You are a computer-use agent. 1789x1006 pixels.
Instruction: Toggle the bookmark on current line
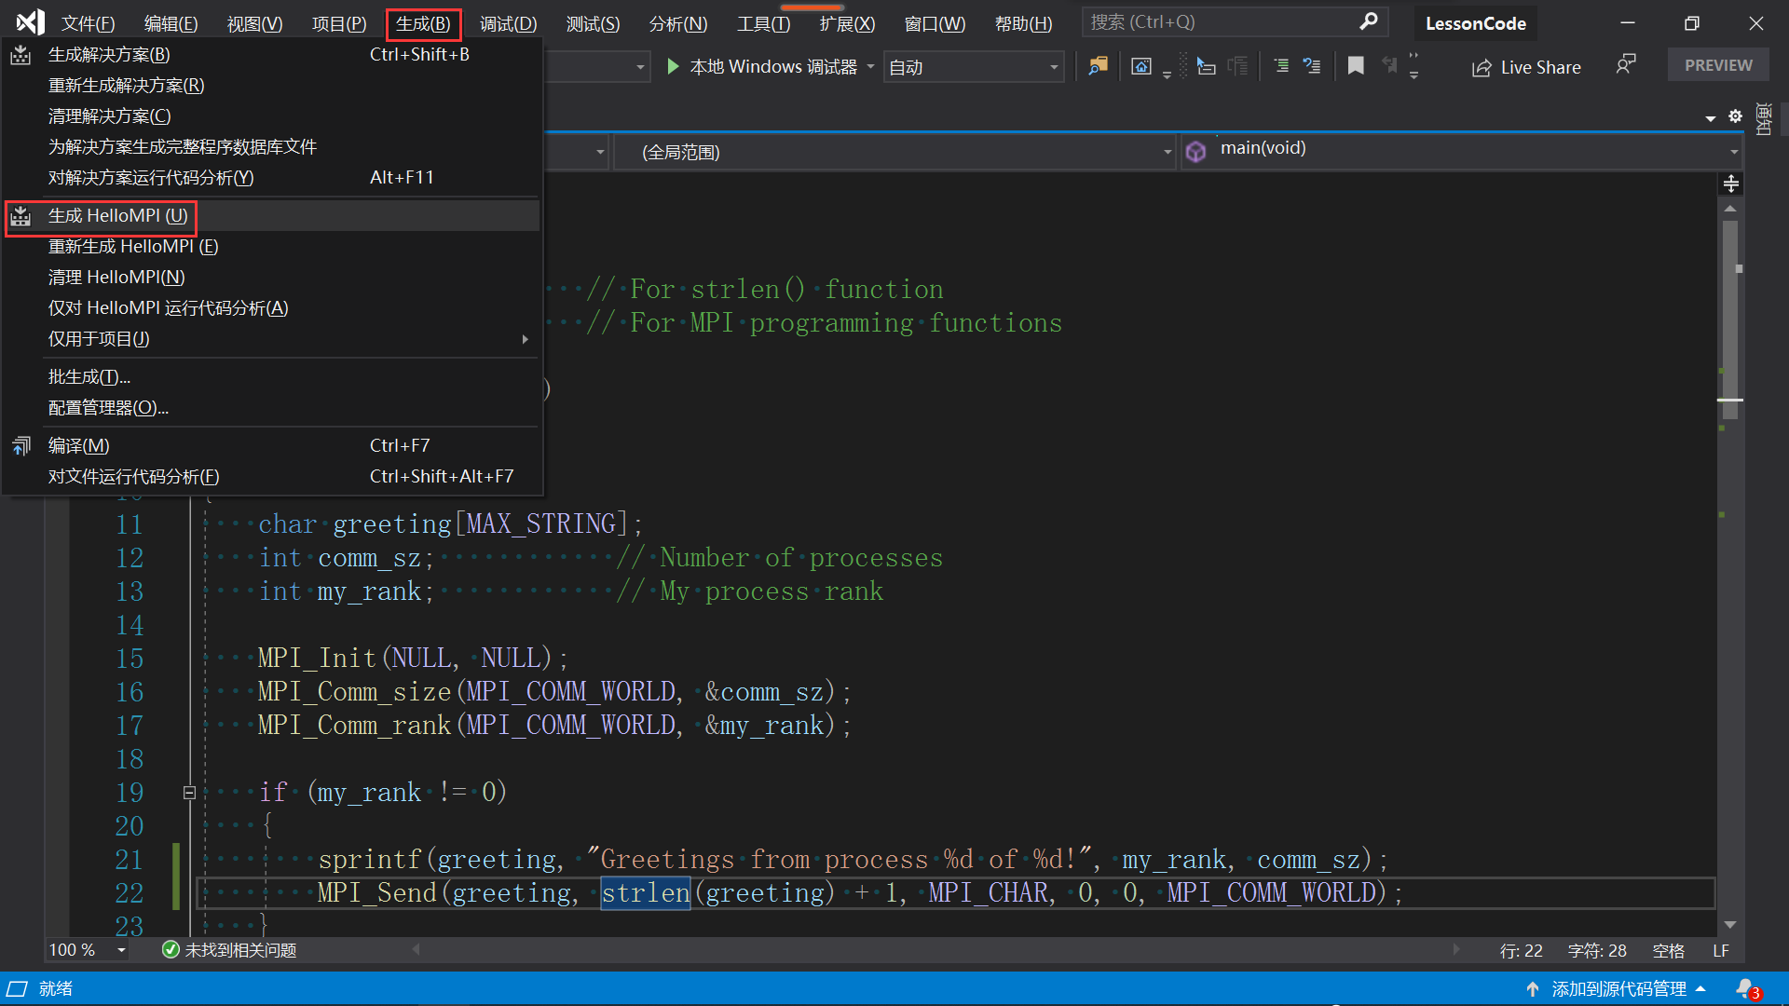[x=1356, y=66]
